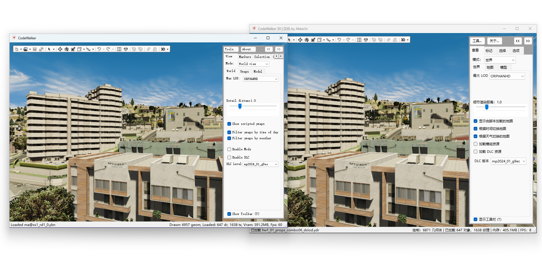Screen dimensions: 542x261
Task: Click Delete entity cube icon, left window
Action: (140, 49)
